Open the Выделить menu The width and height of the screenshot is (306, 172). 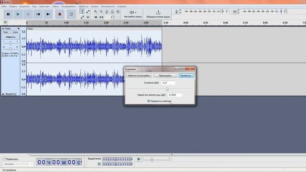(24, 6)
